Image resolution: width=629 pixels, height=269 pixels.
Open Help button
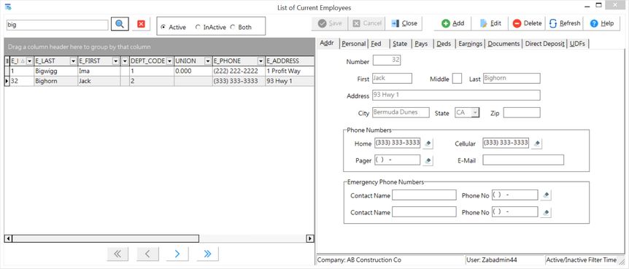click(x=602, y=23)
